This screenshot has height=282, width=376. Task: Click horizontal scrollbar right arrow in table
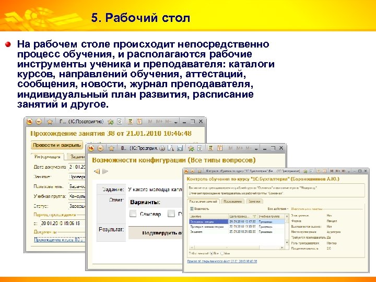pos(283,247)
